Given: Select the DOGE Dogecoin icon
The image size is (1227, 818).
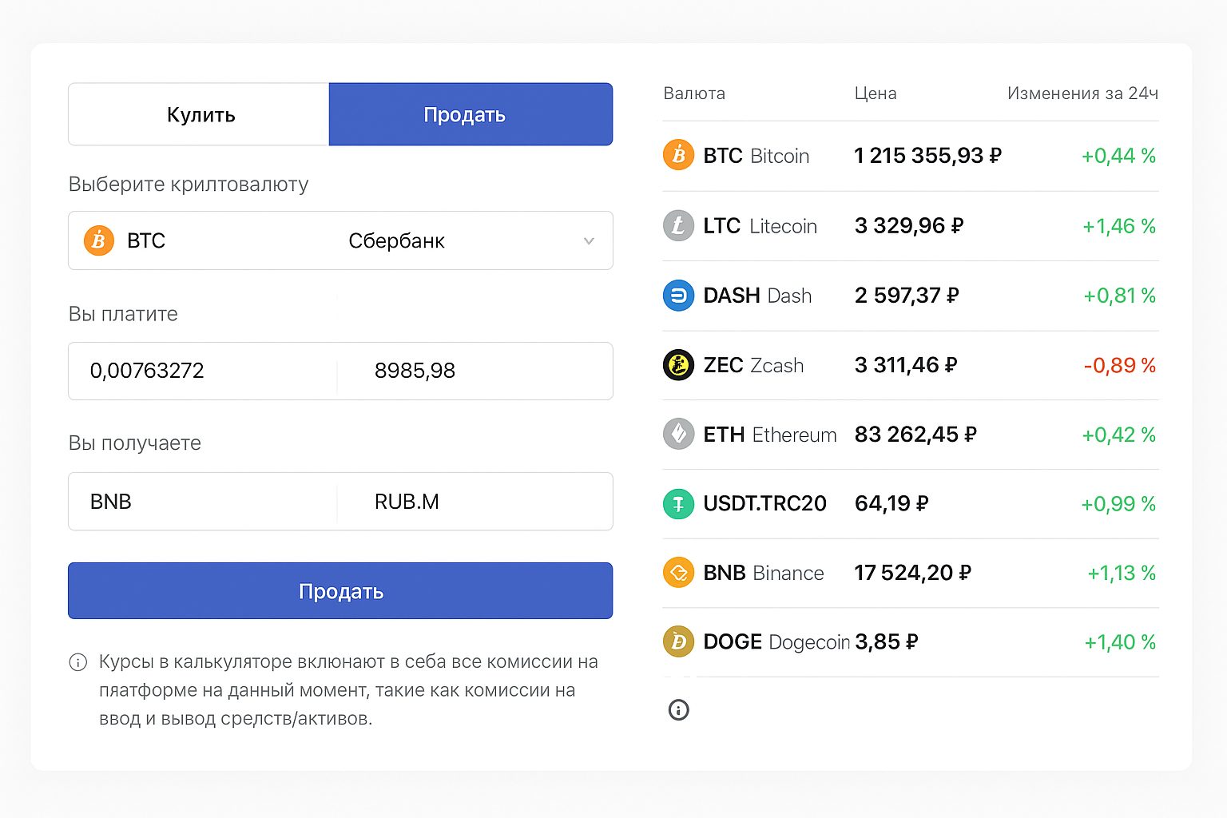Looking at the screenshot, I should click(x=678, y=641).
